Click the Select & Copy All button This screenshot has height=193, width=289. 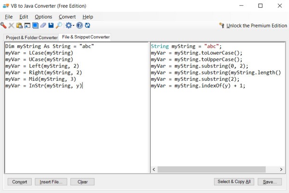(x=234, y=181)
